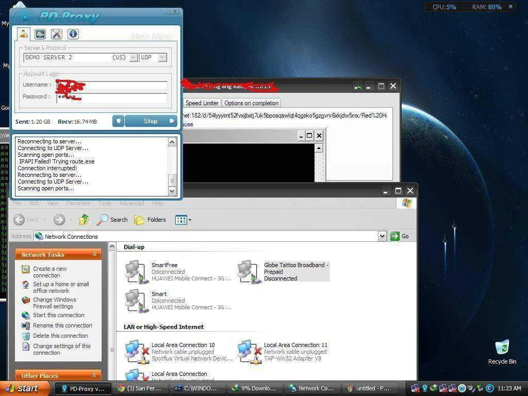Collapse the Other Places panel
Image resolution: width=528 pixels, height=396 pixels.
point(95,375)
